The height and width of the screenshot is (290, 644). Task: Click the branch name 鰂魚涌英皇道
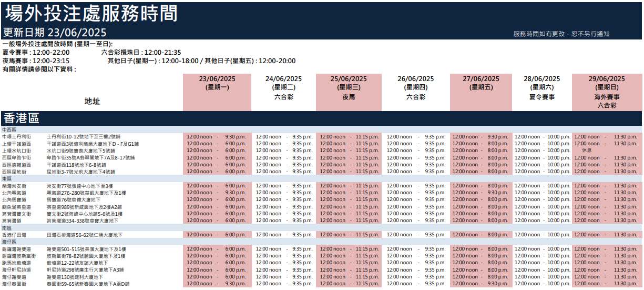[16, 207]
